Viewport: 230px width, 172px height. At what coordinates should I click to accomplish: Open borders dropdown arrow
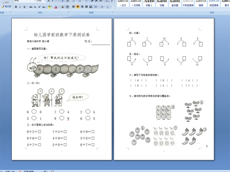[x=110, y=7]
